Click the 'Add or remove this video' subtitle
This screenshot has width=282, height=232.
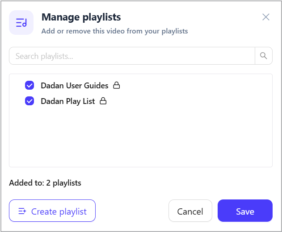114,31
